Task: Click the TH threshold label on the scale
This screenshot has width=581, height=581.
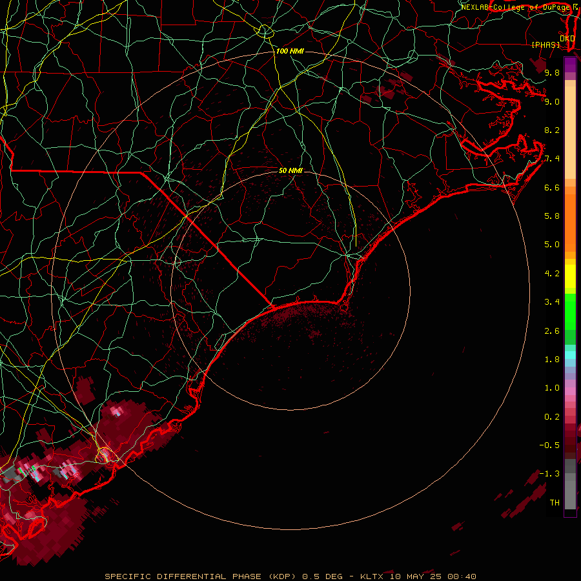Action: pyautogui.click(x=555, y=503)
